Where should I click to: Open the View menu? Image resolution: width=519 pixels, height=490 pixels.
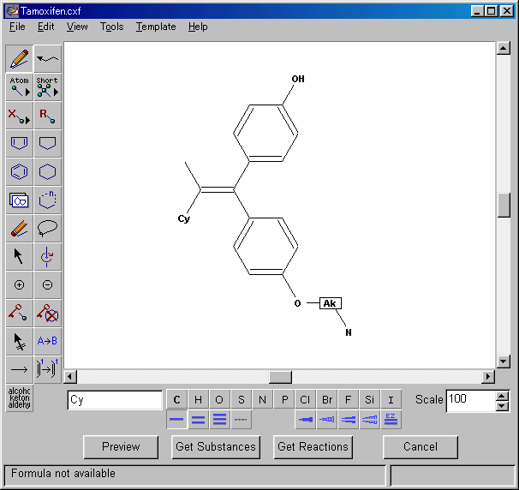tap(77, 27)
